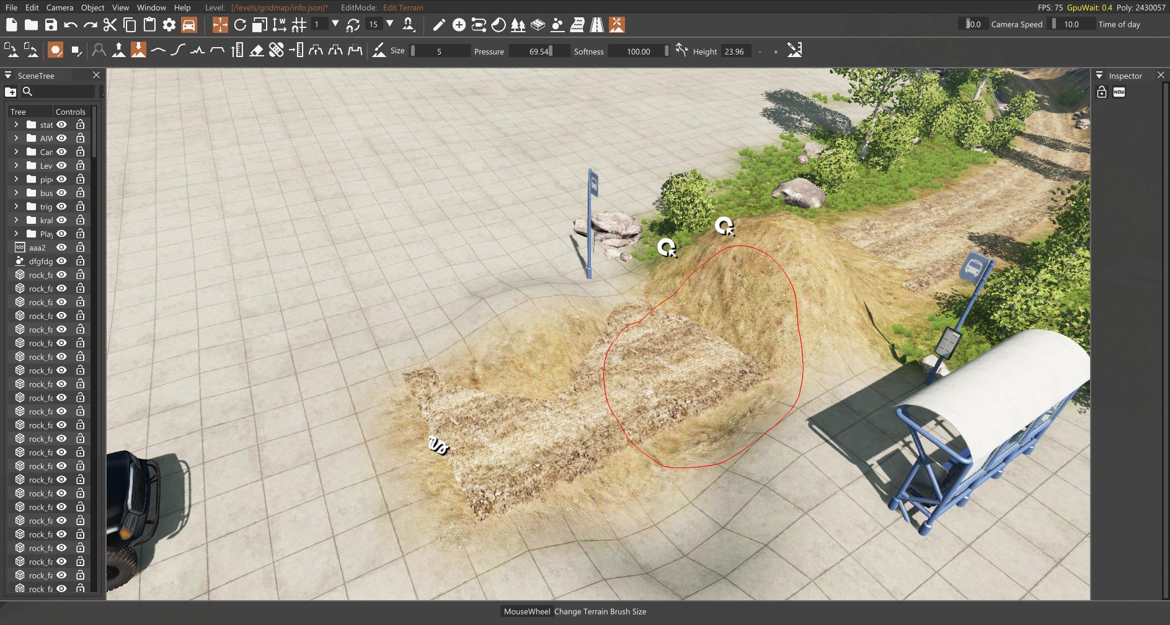The width and height of the screenshot is (1170, 625).
Task: Undo the last terrain edit
Action: click(x=71, y=25)
